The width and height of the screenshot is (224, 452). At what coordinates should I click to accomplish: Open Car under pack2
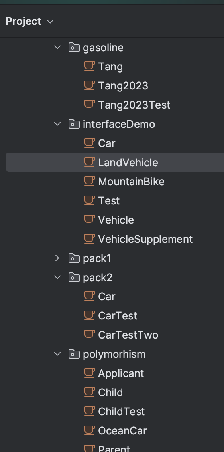pyautogui.click(x=106, y=297)
